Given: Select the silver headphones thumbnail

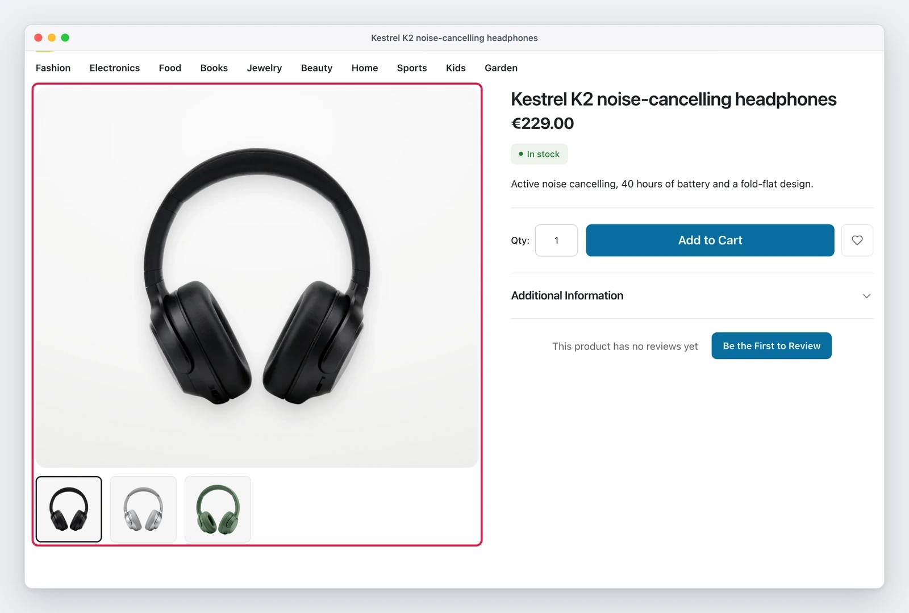Looking at the screenshot, I should tap(143, 509).
